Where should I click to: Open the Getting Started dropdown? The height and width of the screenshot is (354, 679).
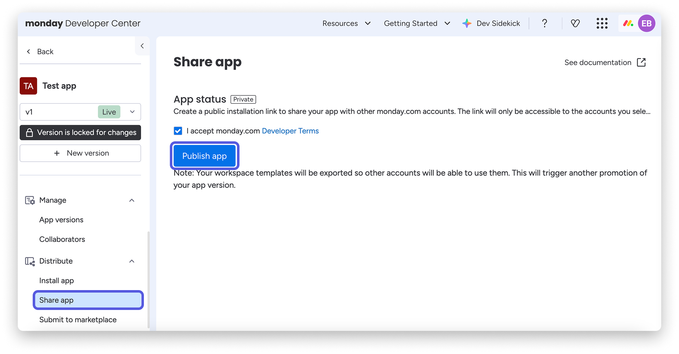(417, 23)
